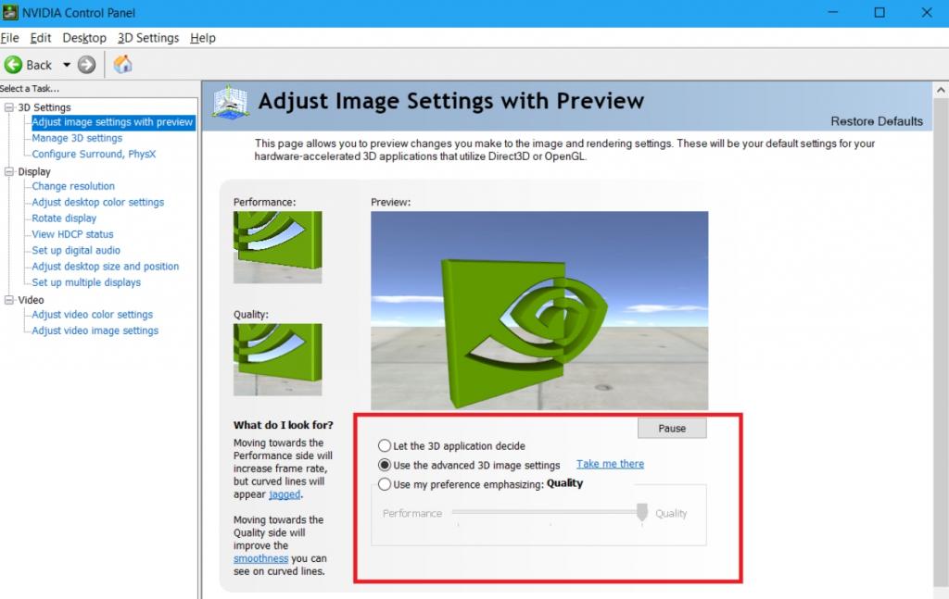Click the 'Back' text label in toolbar
This screenshot has height=599, width=949.
tap(39, 65)
